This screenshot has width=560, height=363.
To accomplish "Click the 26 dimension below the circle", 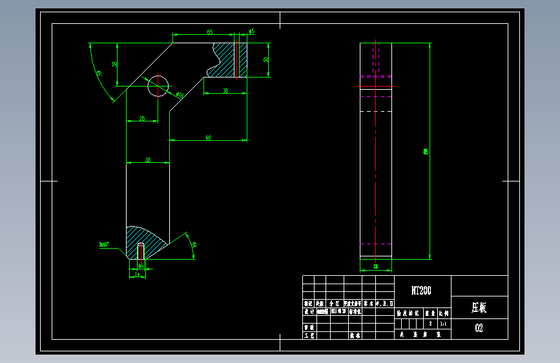I will 142,118.
